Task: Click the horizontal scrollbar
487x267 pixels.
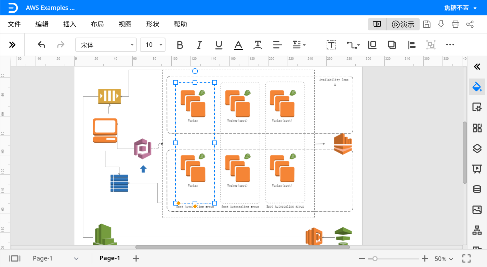Action: coord(242,247)
